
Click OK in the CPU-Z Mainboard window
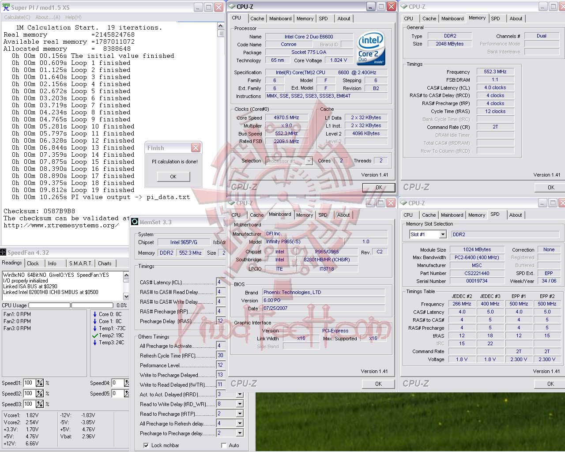click(379, 384)
